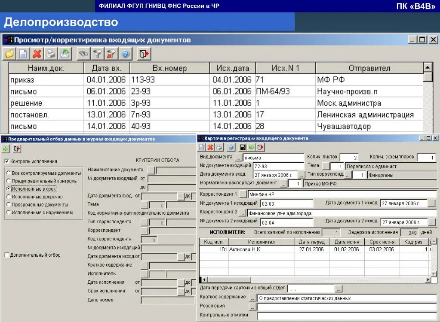Click the Вх.номер column header

(x=170, y=68)
